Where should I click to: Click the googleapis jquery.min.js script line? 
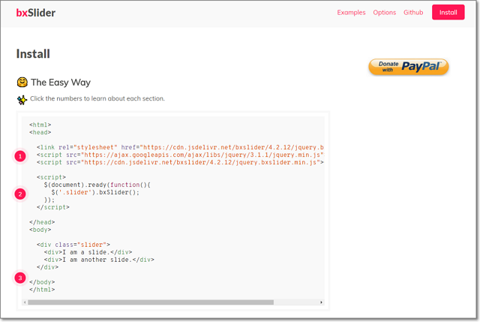pos(180,155)
